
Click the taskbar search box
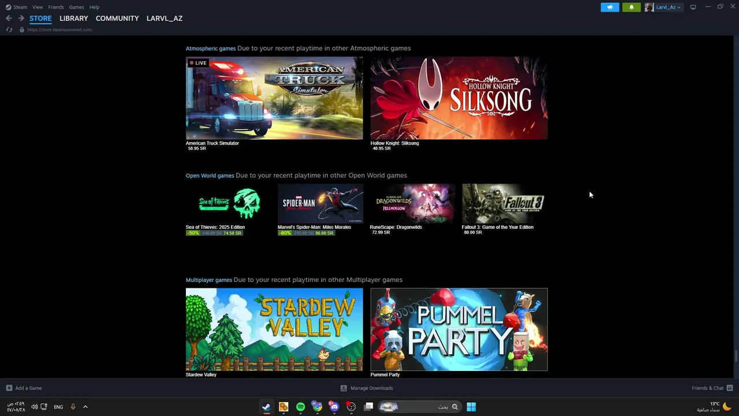click(x=419, y=407)
